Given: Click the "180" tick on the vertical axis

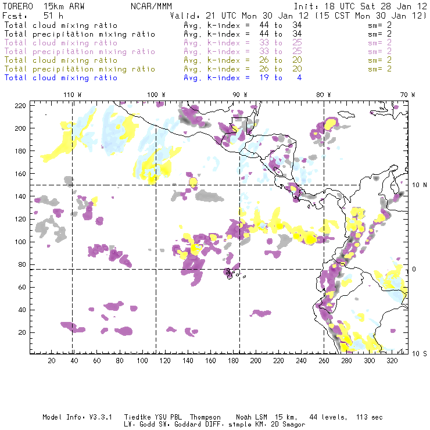Looking at the screenshot, I should pyautogui.click(x=20, y=151).
